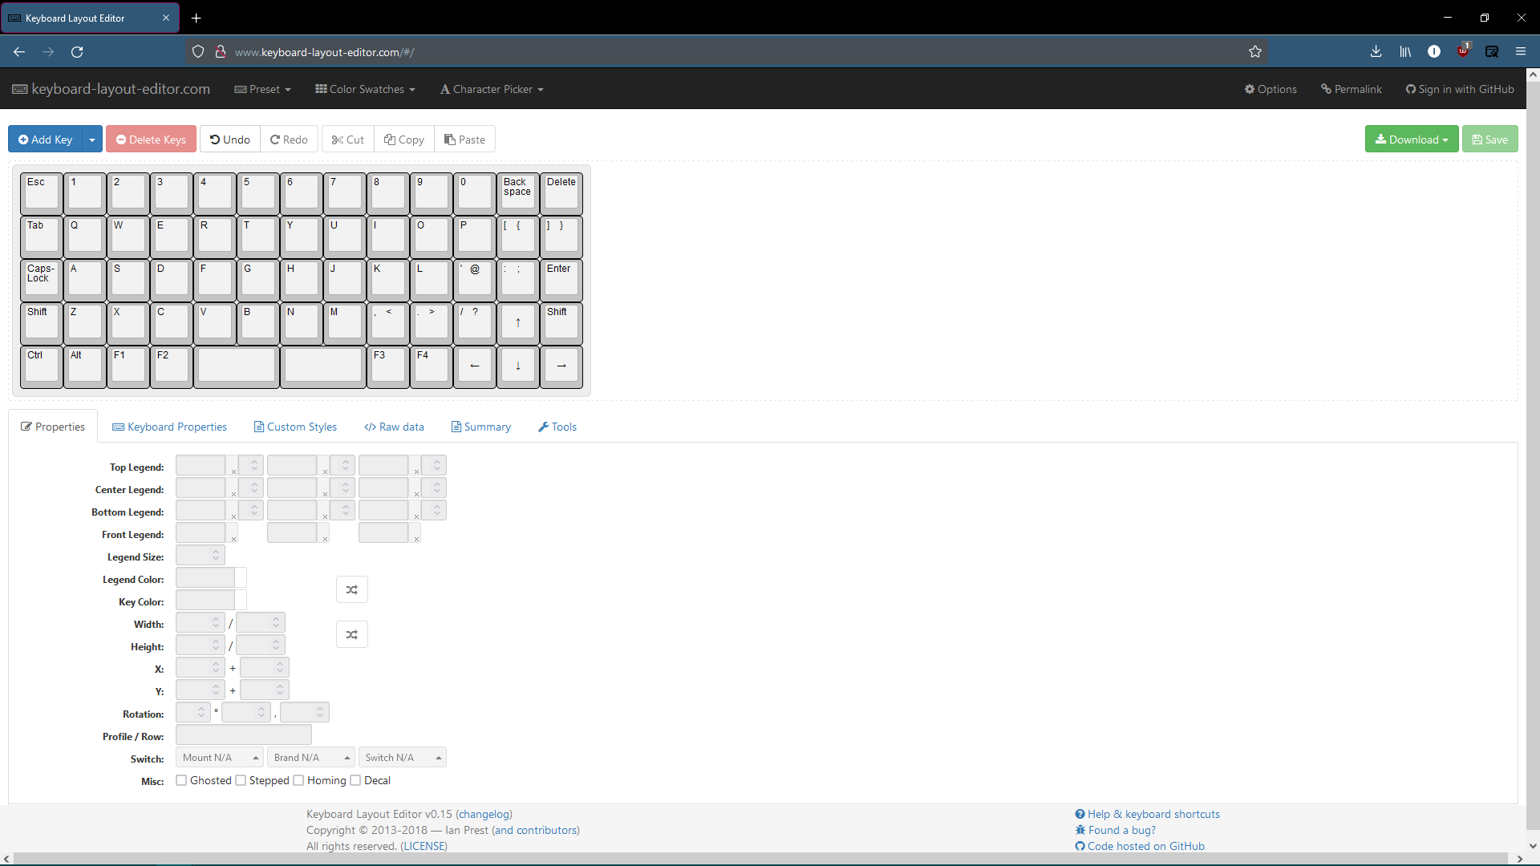Enable the Ghosted checkbox
Image resolution: width=1540 pixels, height=866 pixels.
tap(181, 781)
